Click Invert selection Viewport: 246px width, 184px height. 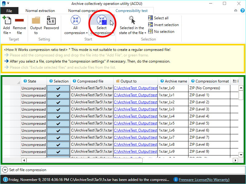(150, 25)
